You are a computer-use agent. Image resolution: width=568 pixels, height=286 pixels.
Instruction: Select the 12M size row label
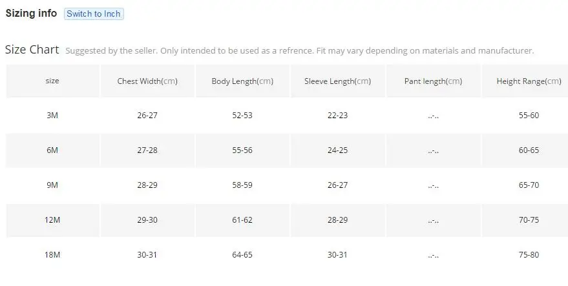52,220
